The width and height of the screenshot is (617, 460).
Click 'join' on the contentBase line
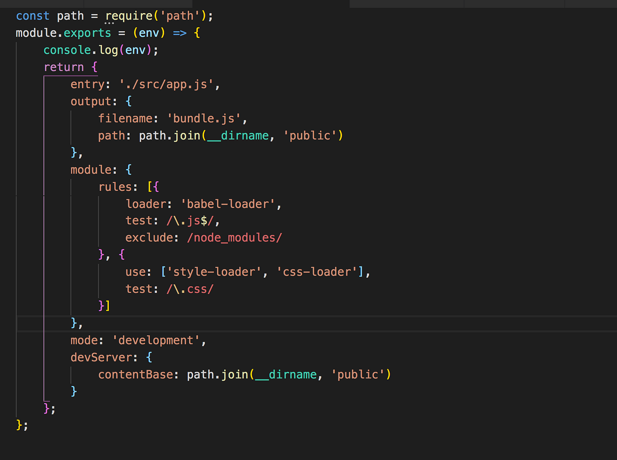click(235, 374)
